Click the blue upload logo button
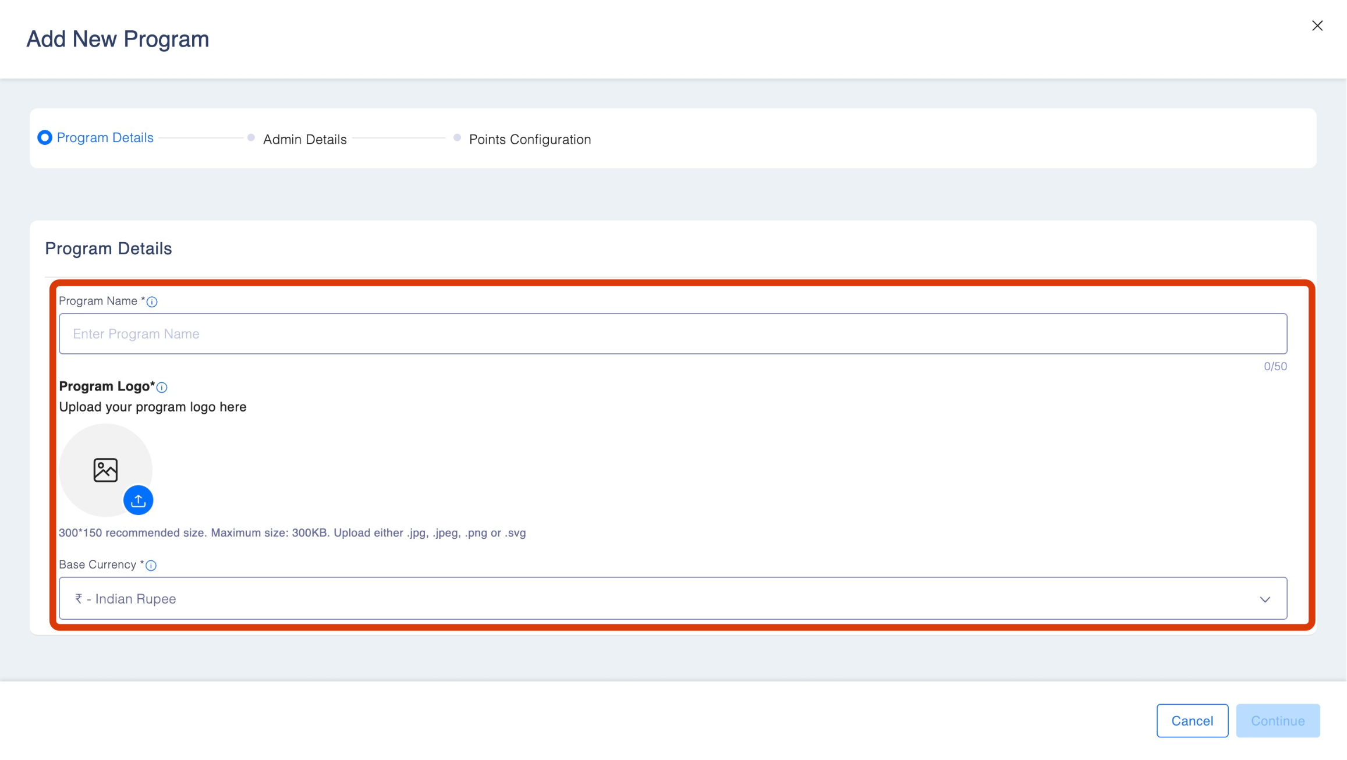Screen dimensions: 1347x760 pos(138,500)
